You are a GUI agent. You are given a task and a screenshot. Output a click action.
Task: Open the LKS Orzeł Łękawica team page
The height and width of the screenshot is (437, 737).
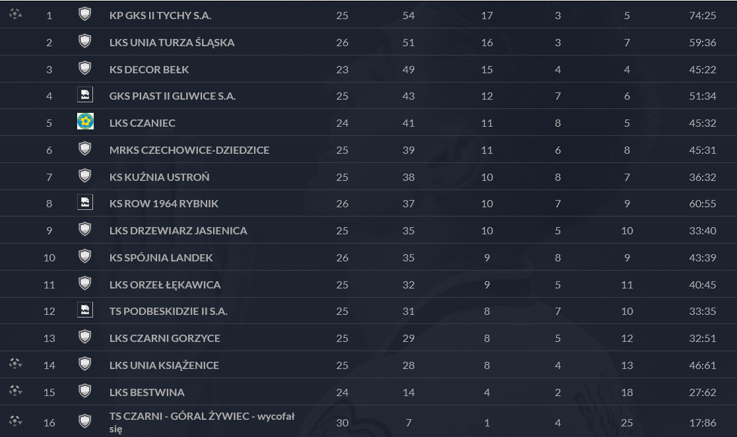pos(165,285)
